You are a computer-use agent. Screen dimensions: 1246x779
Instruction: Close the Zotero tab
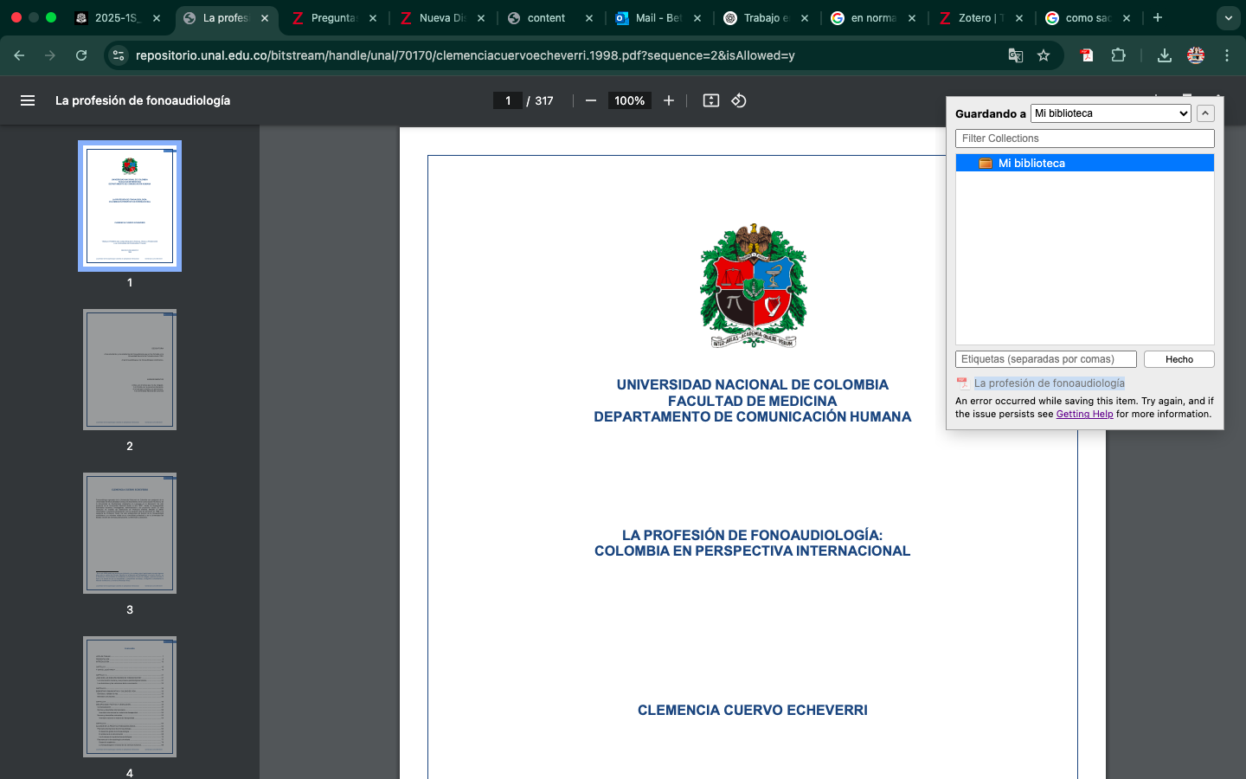pyautogui.click(x=1019, y=18)
